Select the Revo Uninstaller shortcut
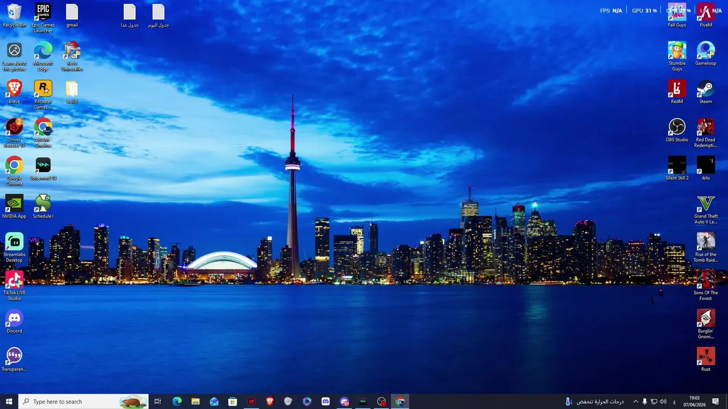This screenshot has height=409, width=728. [x=72, y=56]
